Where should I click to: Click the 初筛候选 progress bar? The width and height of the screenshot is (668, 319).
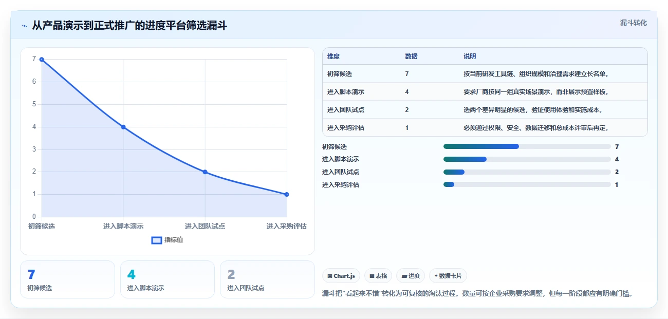(x=527, y=147)
